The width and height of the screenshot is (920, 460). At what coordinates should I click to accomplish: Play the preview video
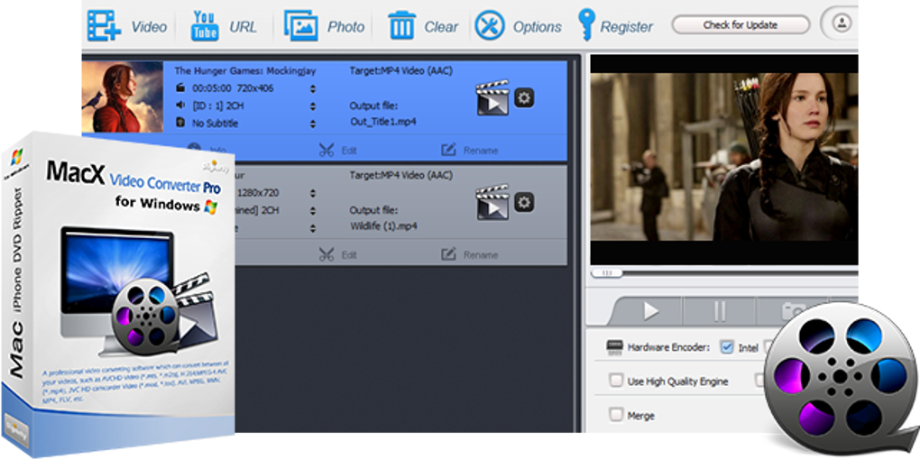coord(650,311)
